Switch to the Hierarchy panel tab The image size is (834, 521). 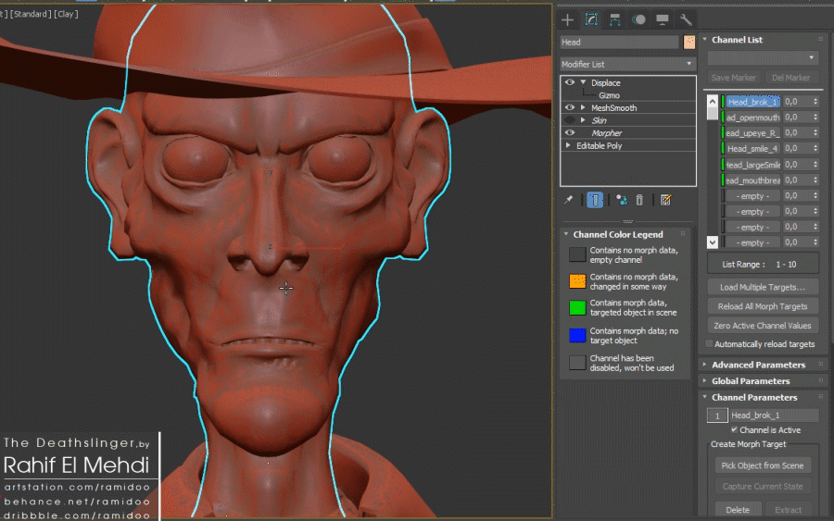[614, 19]
